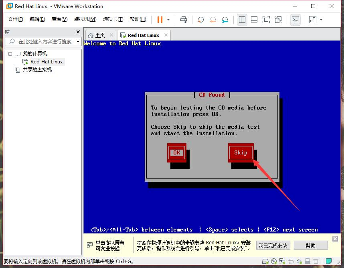The width and height of the screenshot is (344, 268).
Task: Open the 虚拟机(M) menu
Action: (x=85, y=19)
